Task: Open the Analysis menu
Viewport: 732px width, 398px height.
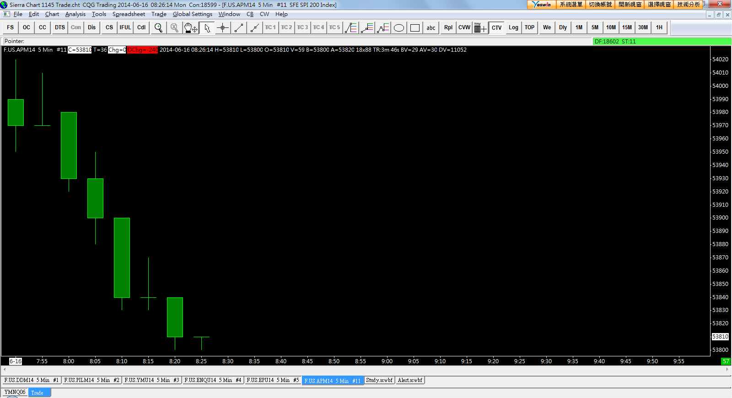Action: 75,14
